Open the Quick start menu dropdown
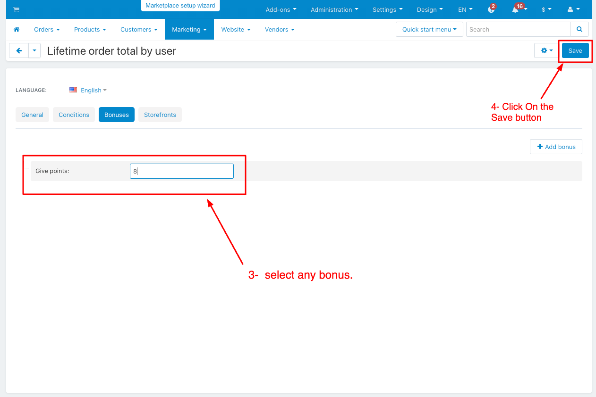 (x=429, y=29)
